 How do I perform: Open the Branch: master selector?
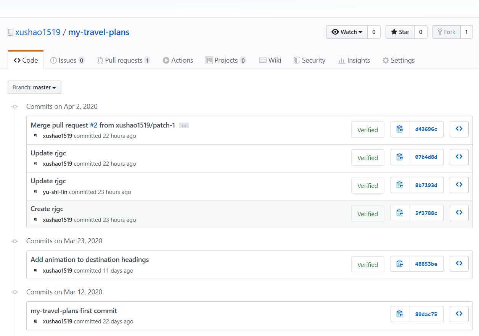34,87
